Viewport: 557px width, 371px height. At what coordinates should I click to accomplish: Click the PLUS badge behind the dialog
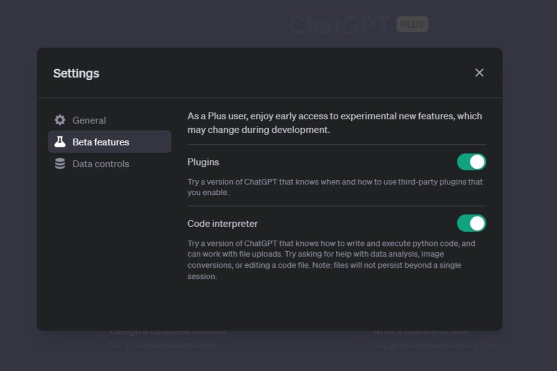click(412, 25)
